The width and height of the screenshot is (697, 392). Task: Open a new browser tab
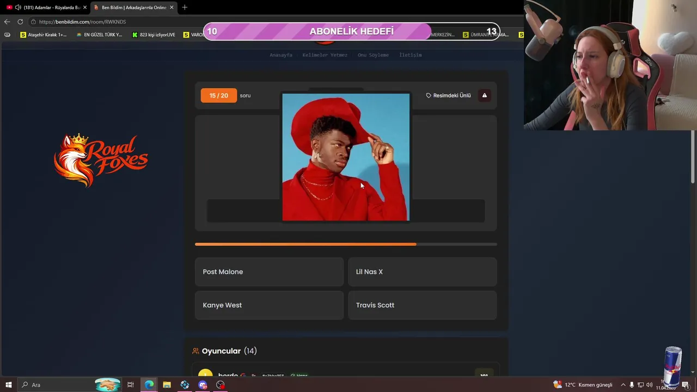185,7
